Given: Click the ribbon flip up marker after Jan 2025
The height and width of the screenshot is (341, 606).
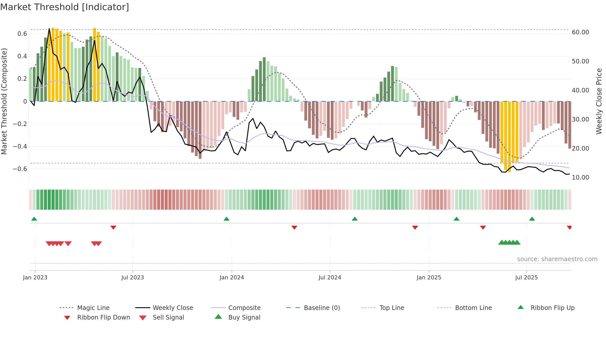Looking at the screenshot, I should 457,219.
